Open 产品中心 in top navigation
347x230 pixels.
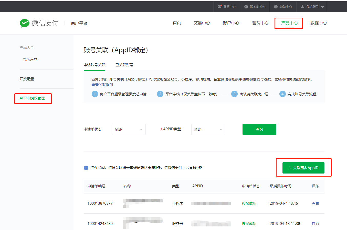click(290, 23)
